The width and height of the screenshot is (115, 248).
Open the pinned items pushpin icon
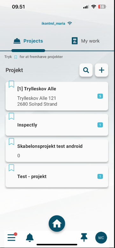[x=84, y=237]
